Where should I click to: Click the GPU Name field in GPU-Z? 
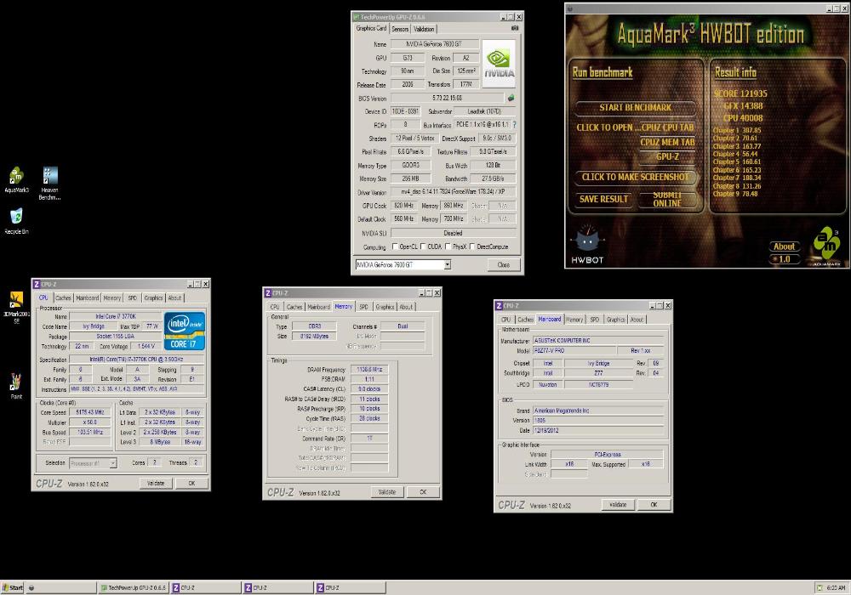(434, 44)
